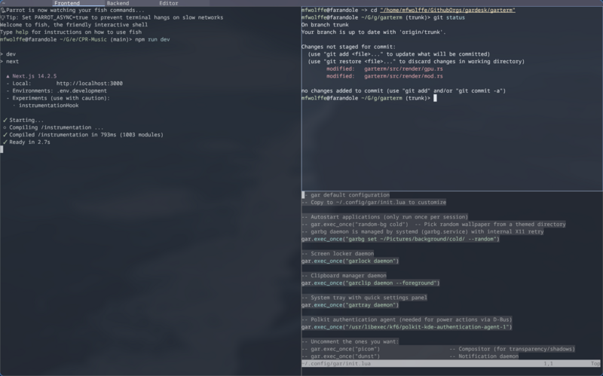Click the 'git add <file>...' hint line
The image size is (603, 376).
(x=399, y=54)
